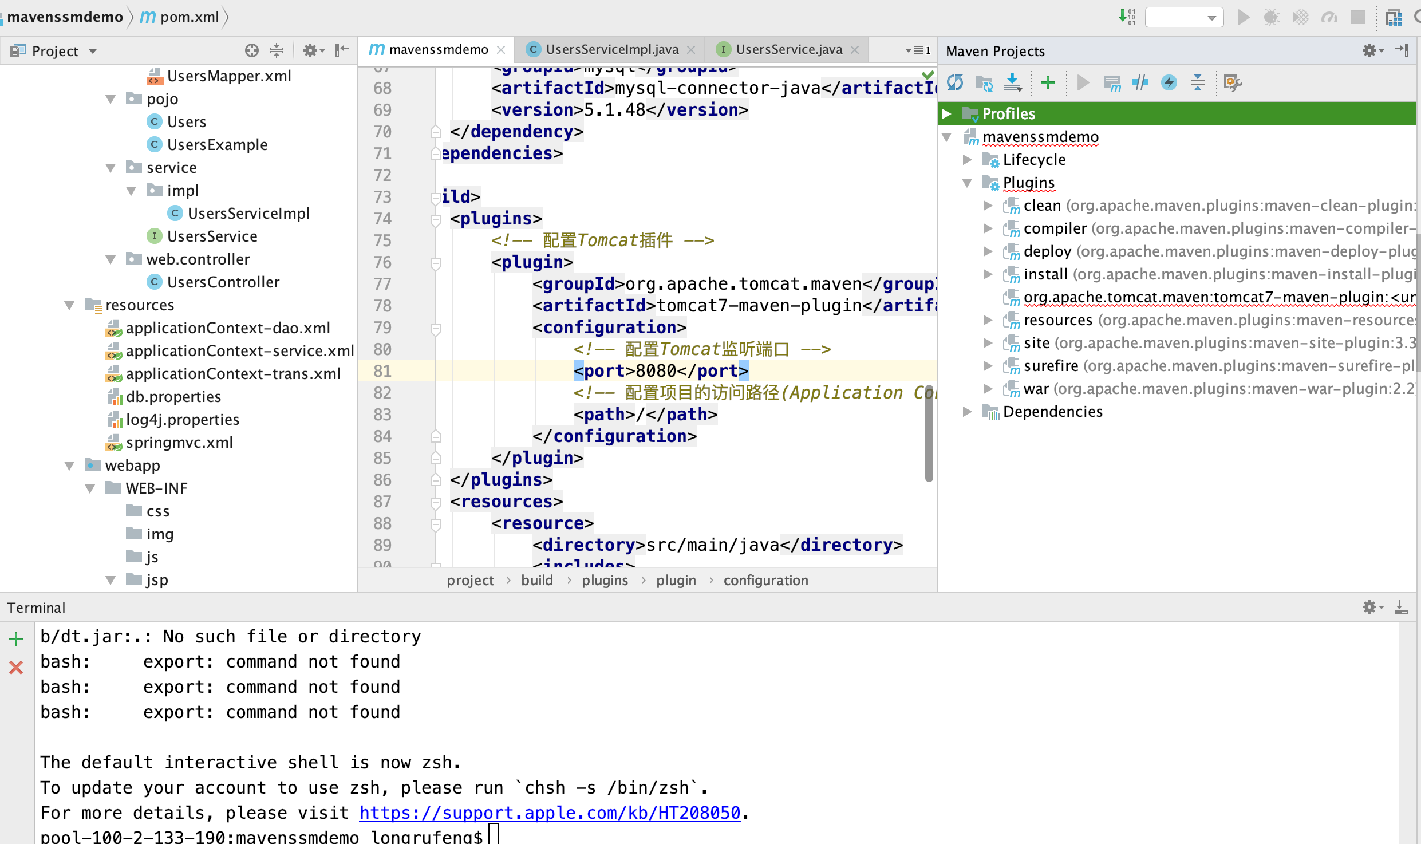1421x844 pixels.
Task: Click the Run button in main toolbar
Action: click(x=1243, y=17)
